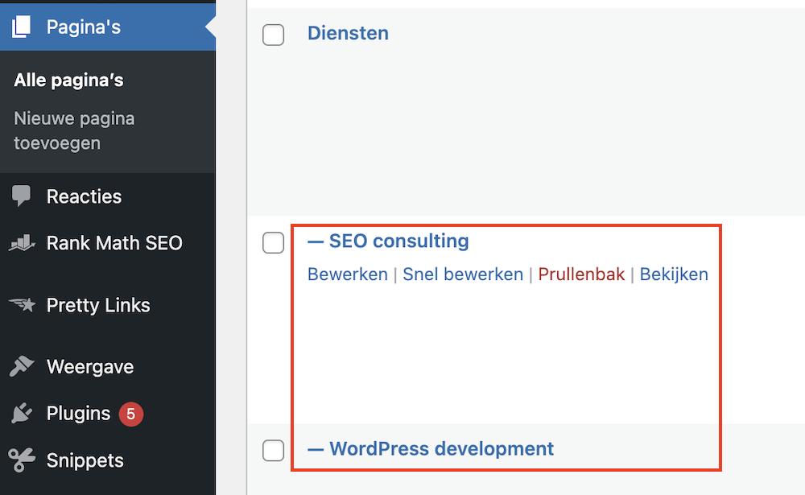Click the Weergave paintbrush icon
This screenshot has height=495, width=805.
click(x=21, y=367)
